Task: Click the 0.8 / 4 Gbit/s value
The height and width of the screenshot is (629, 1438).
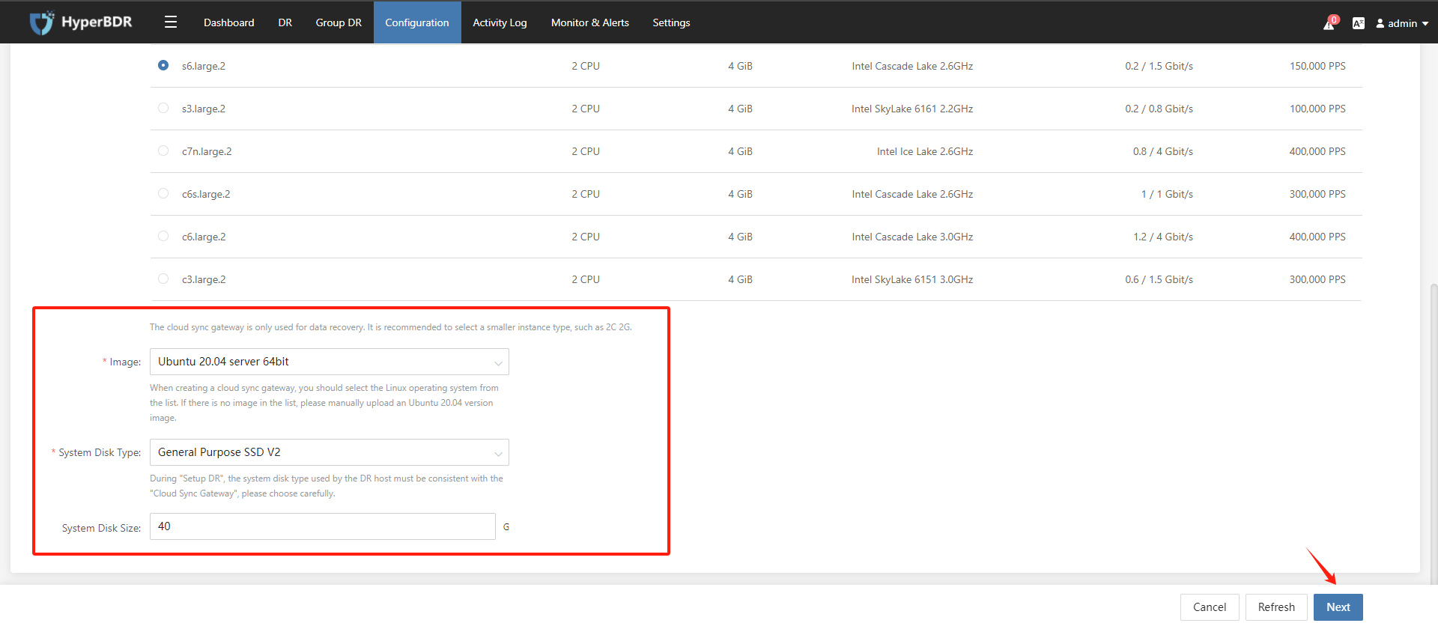Action: (x=1163, y=151)
